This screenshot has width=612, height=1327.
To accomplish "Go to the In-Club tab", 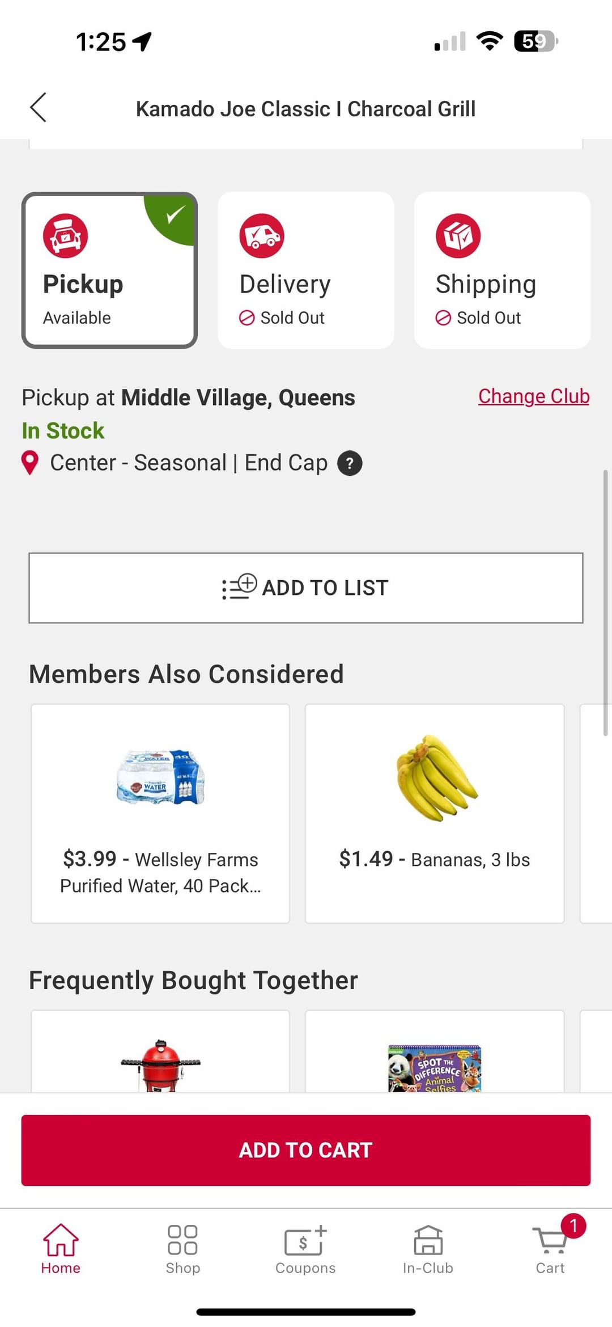I will click(x=428, y=1248).
